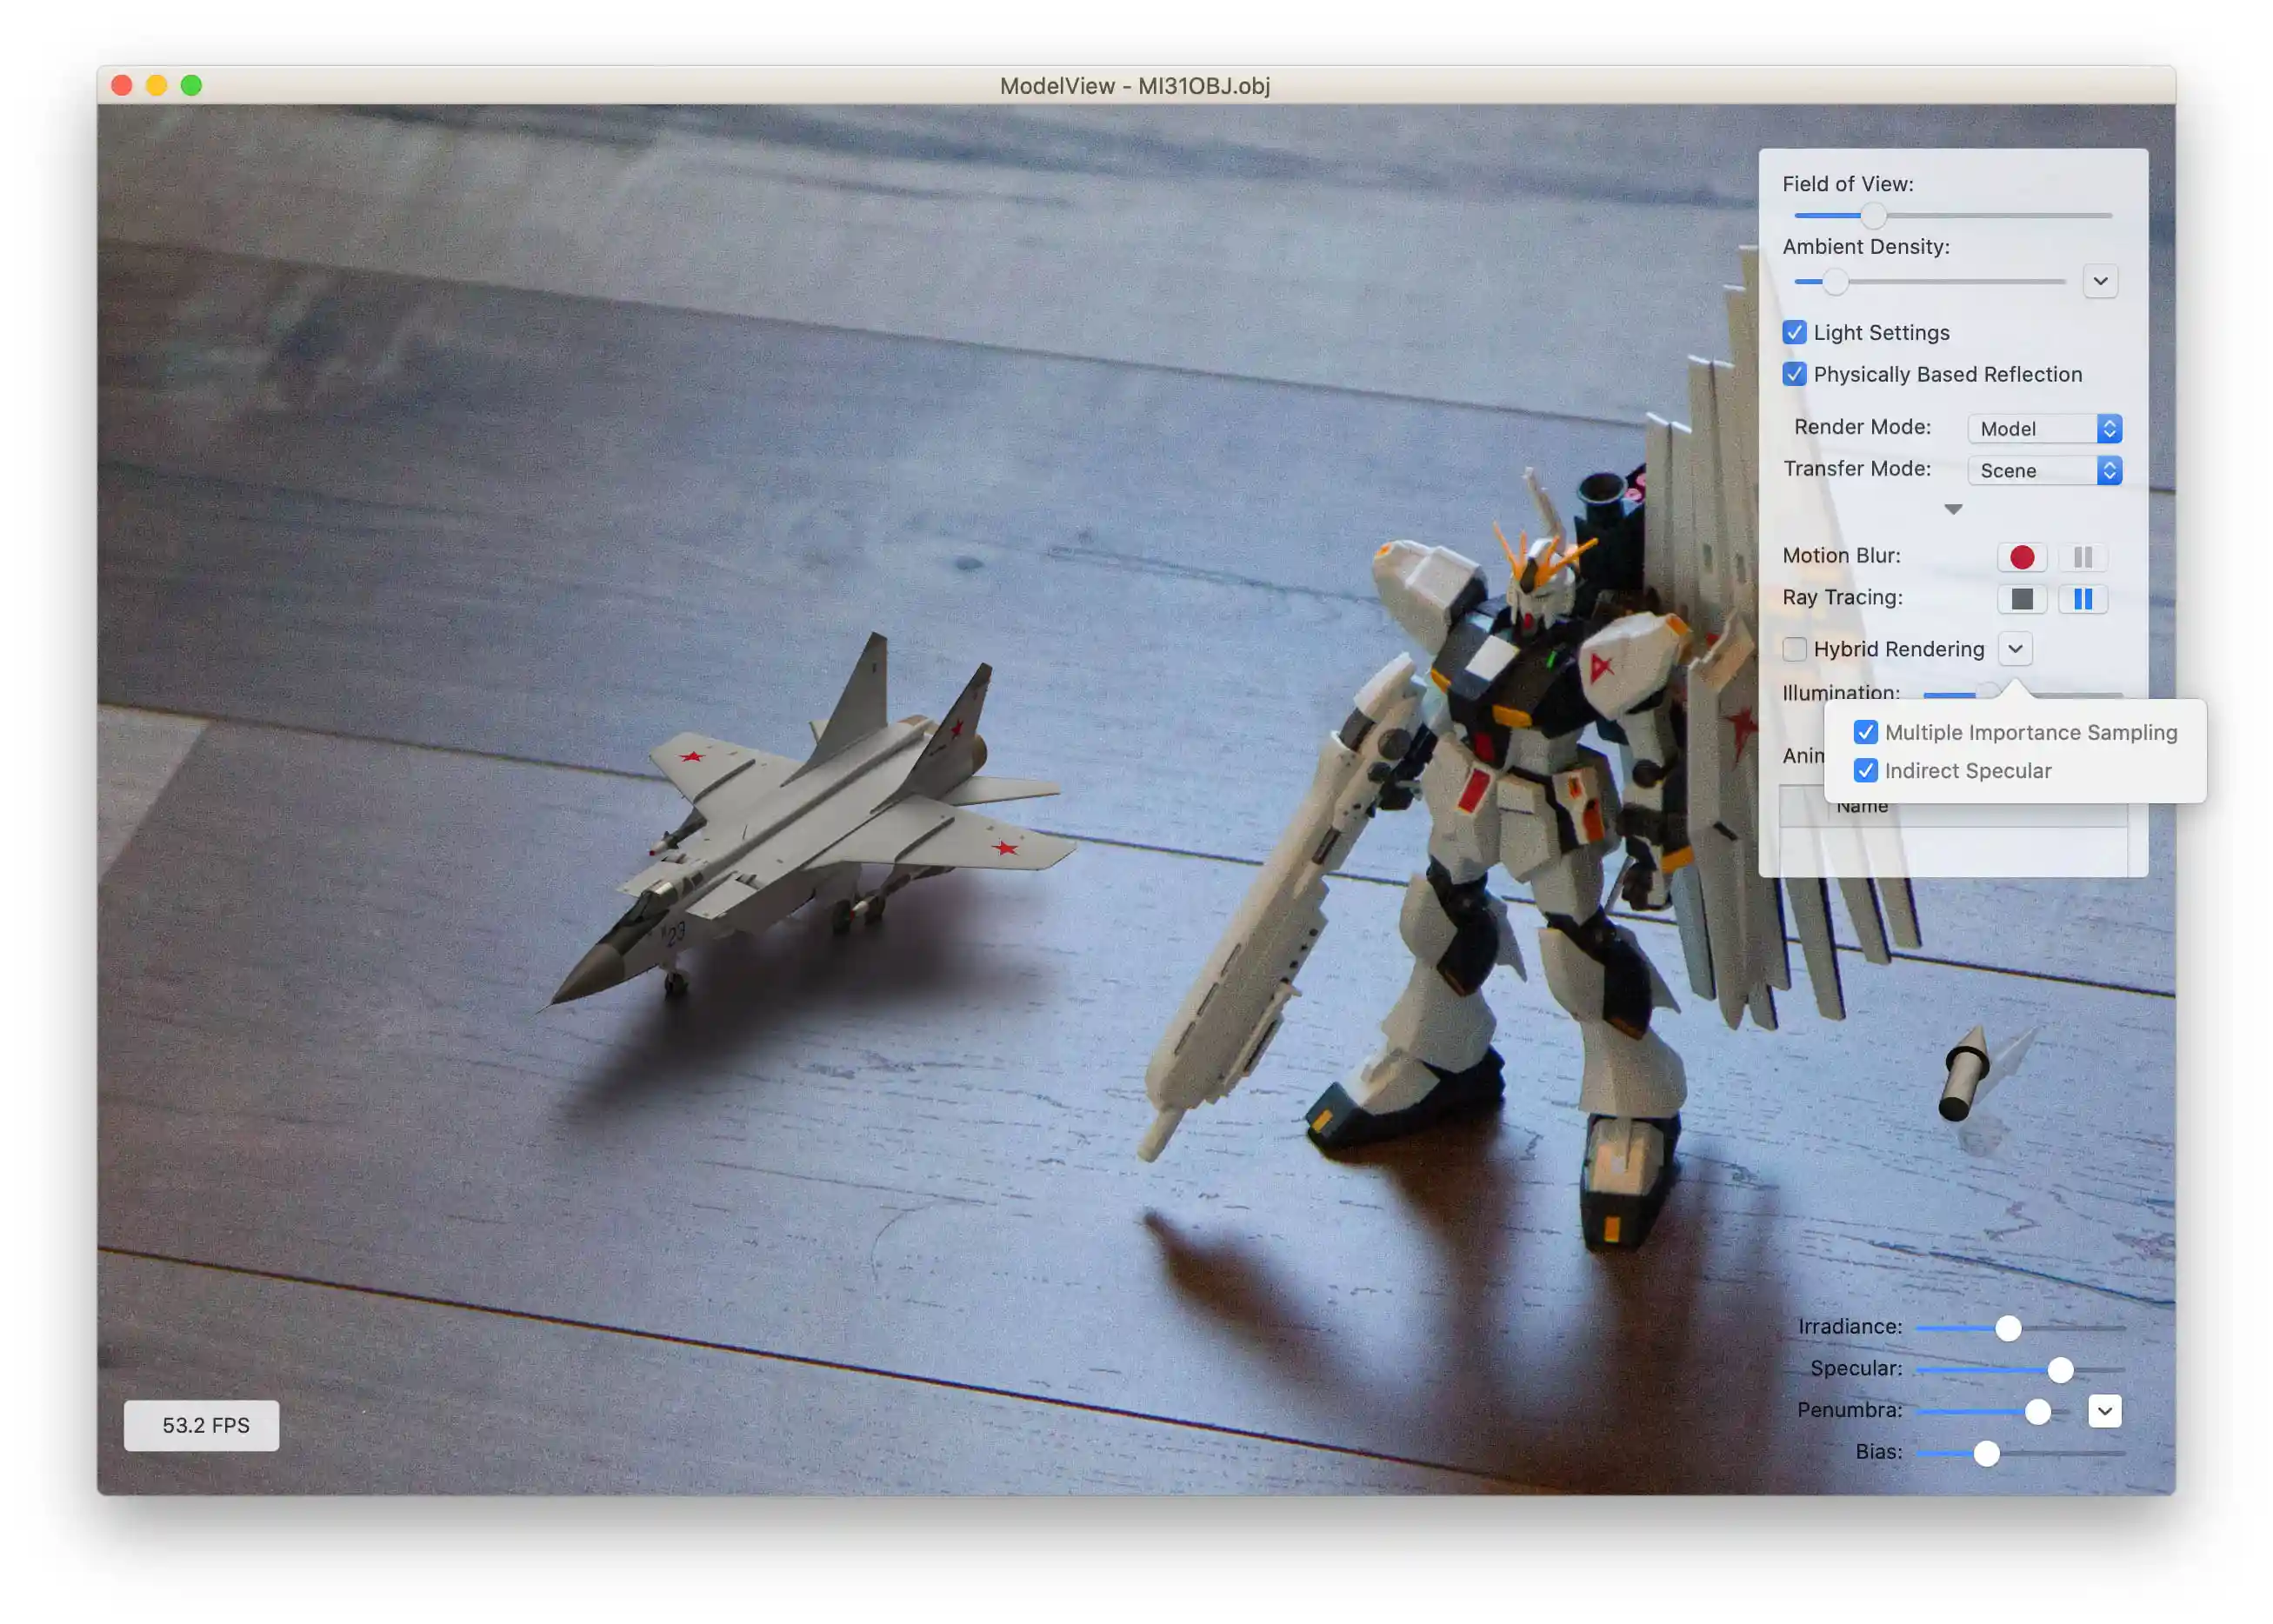Click the red Motion Blur record button

[2021, 557]
